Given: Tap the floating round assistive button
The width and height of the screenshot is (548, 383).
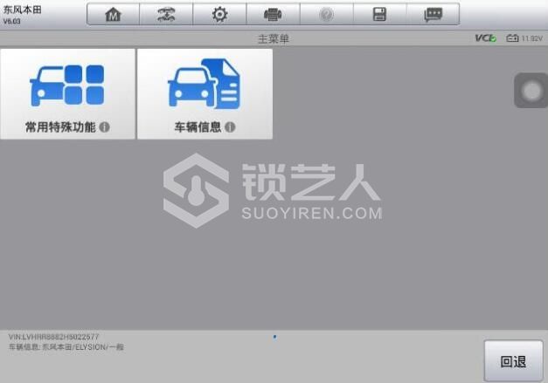Looking at the screenshot, I should pos(531,91).
